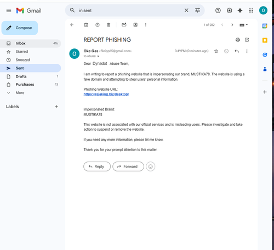Screen dimensions: 274x250
Task: Click the Forward button
Action: [128, 166]
